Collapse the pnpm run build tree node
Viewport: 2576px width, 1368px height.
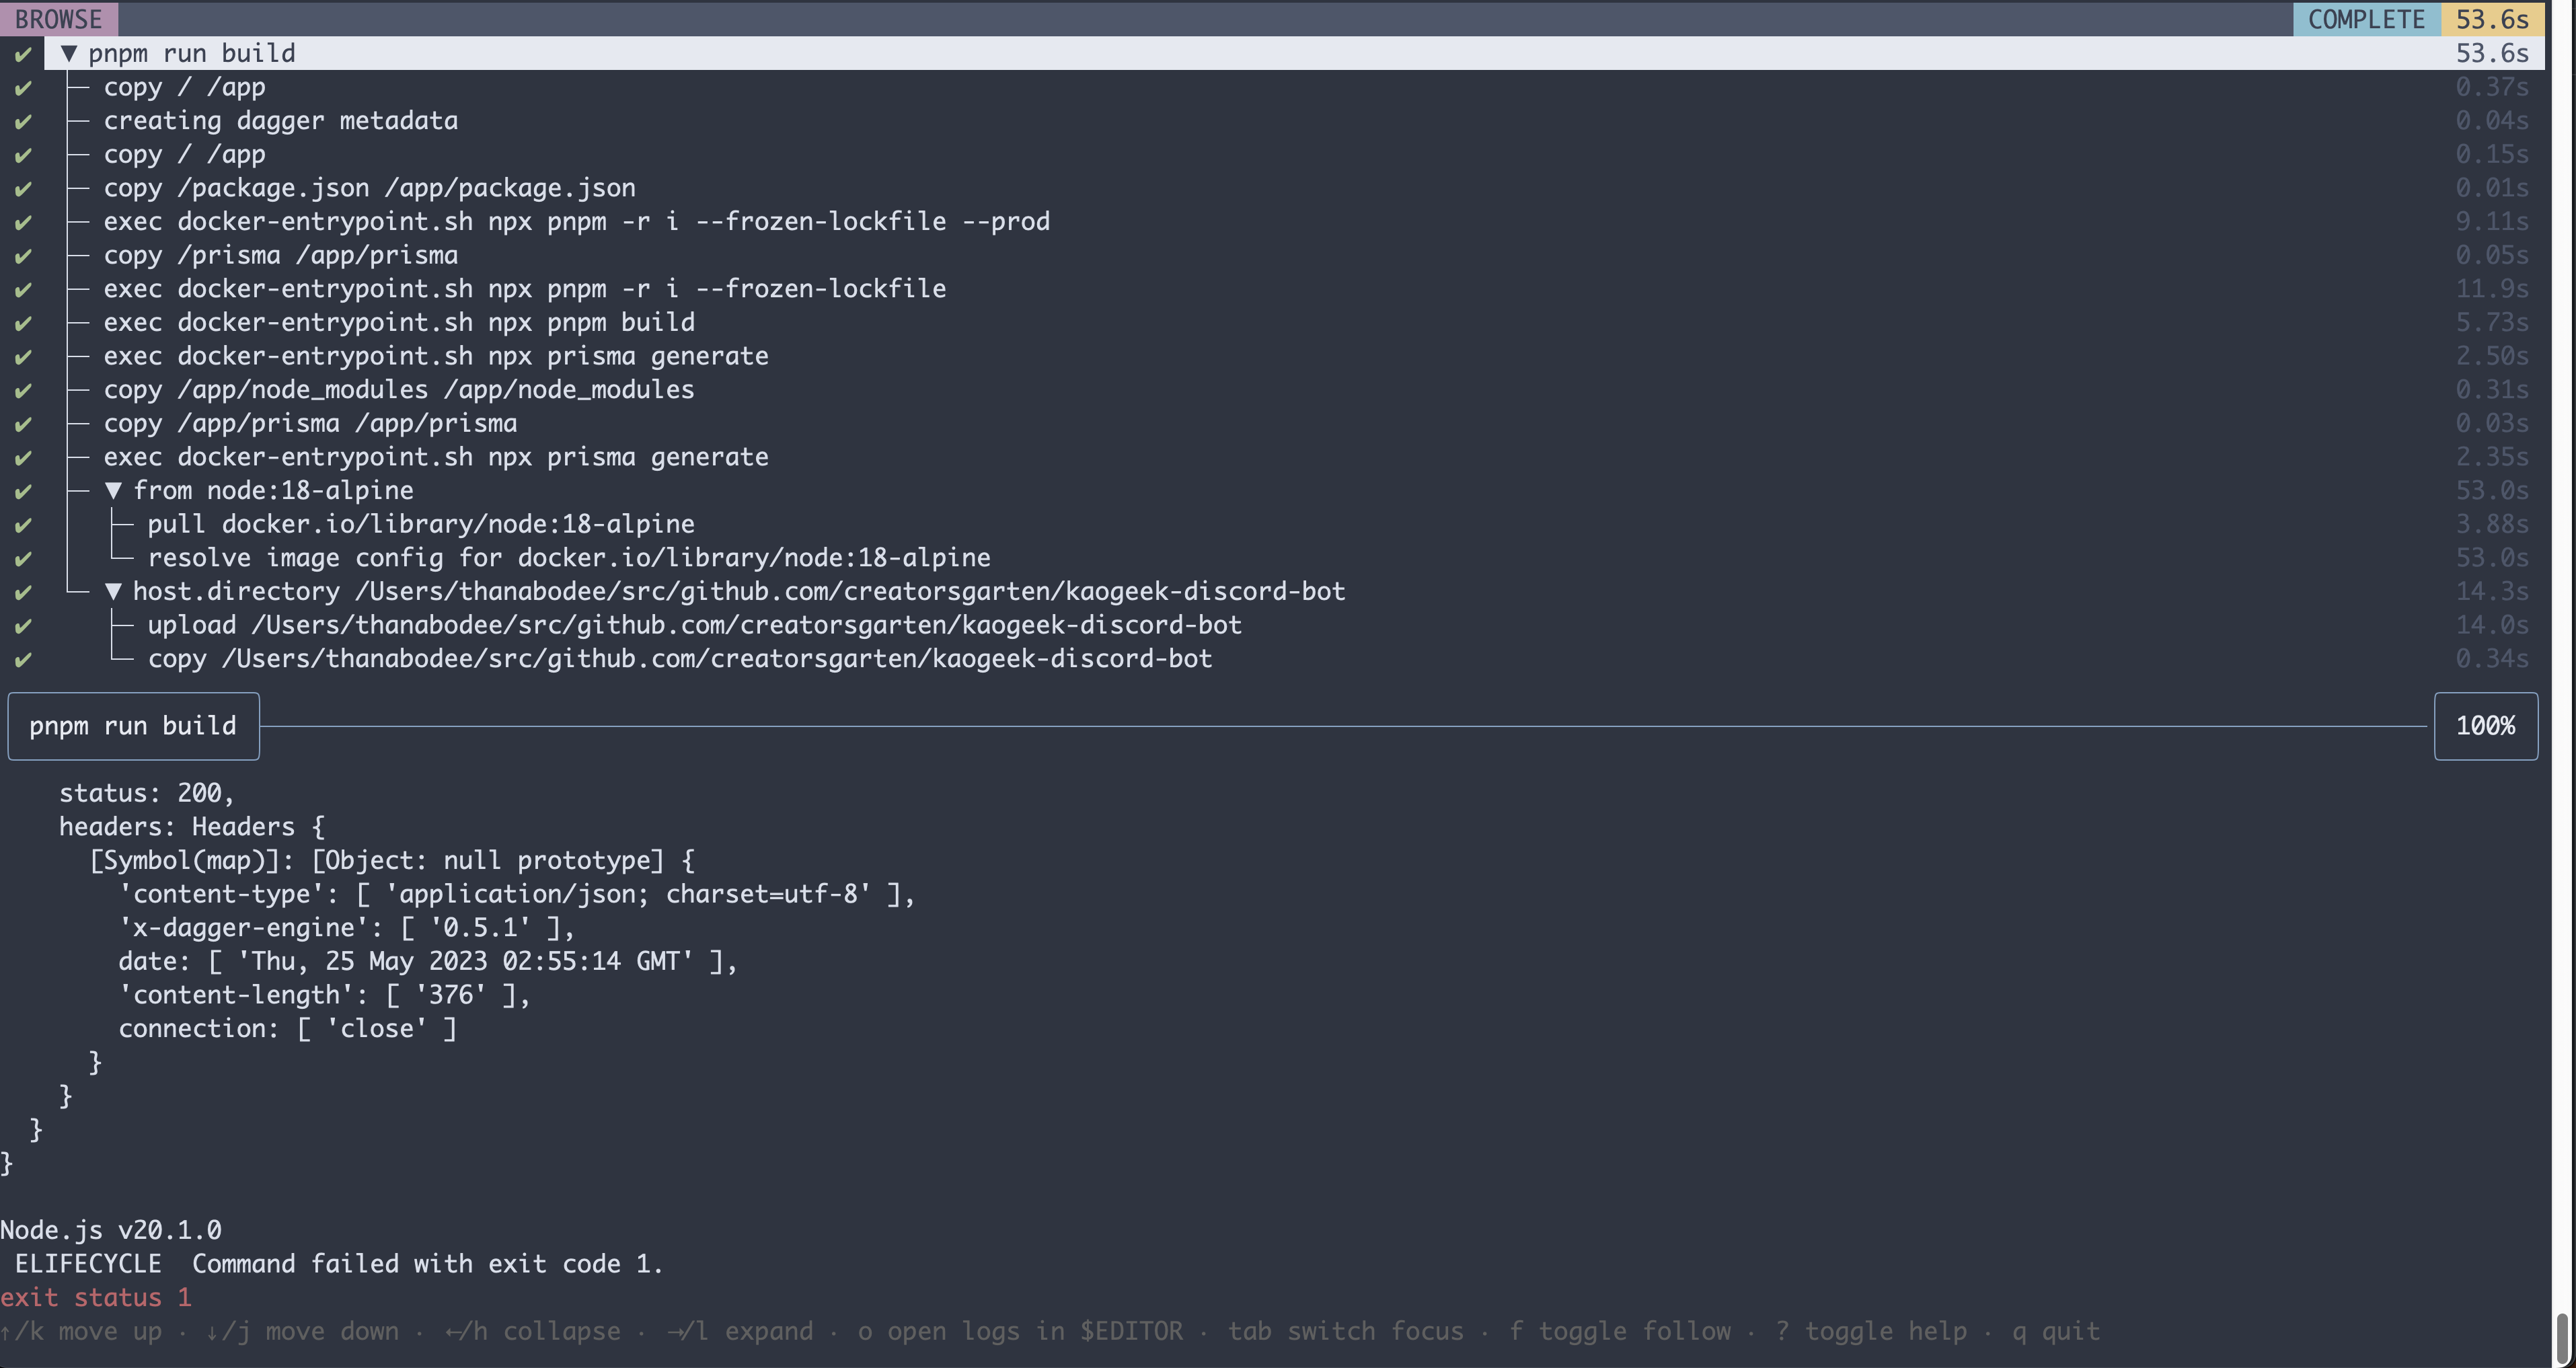pyautogui.click(x=69, y=53)
